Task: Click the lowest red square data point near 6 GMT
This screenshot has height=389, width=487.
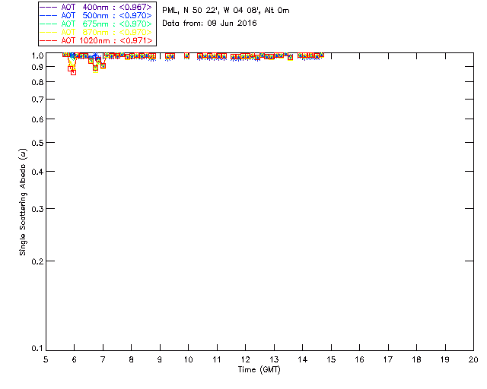Action: tap(73, 73)
